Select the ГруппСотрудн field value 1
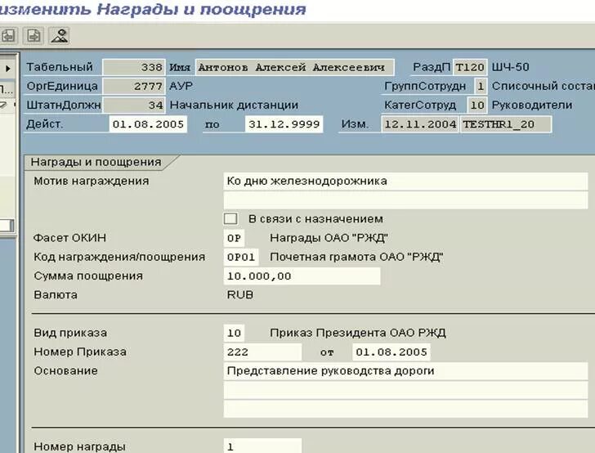This screenshot has width=595, height=453. pyautogui.click(x=481, y=86)
